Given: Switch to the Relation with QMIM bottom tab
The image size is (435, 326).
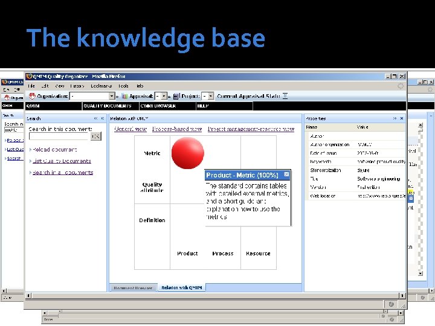Looking at the screenshot, I should pos(182,287).
